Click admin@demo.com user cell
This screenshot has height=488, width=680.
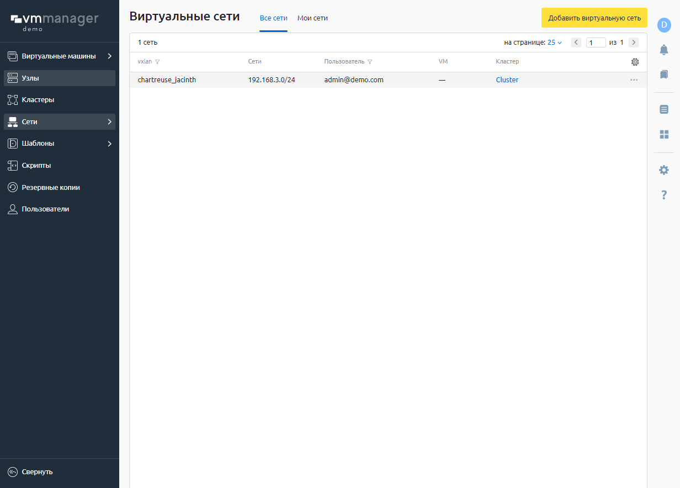[x=354, y=80]
